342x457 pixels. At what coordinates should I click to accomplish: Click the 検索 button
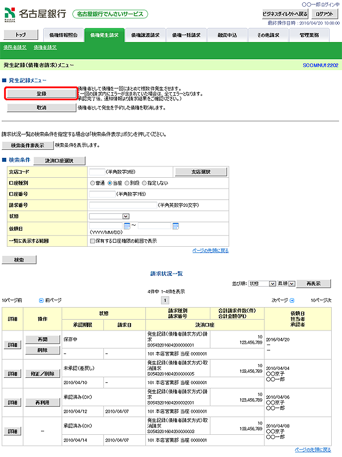pos(19,260)
